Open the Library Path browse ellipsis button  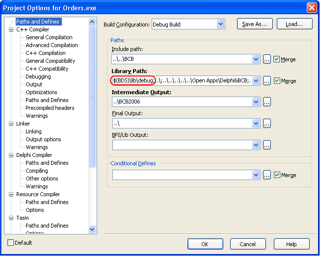tap(267, 81)
